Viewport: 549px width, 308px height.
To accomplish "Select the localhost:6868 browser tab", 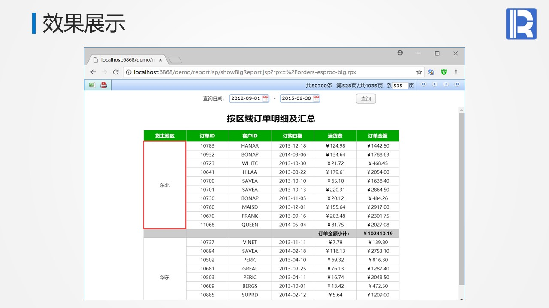I will pos(127,60).
